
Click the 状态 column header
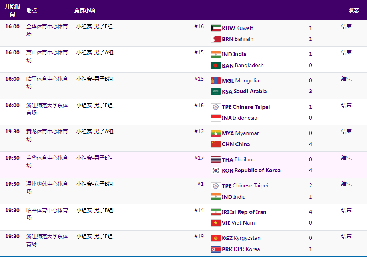coord(353,10)
